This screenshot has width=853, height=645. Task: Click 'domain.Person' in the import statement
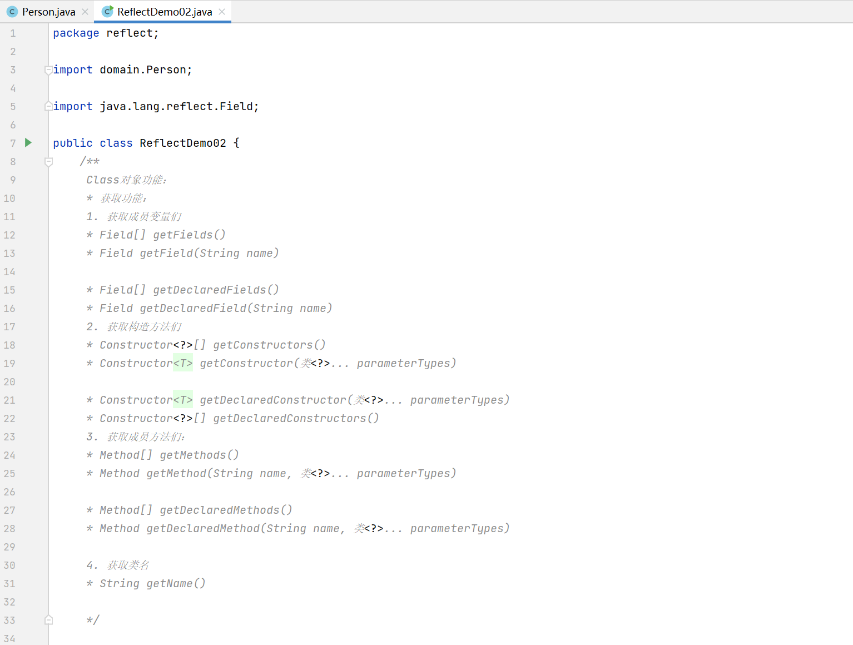(x=143, y=70)
